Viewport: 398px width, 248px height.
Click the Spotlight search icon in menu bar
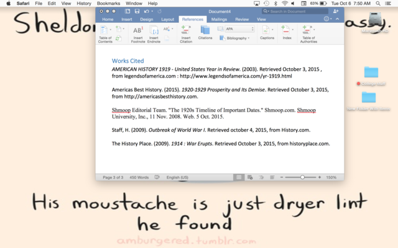[378, 3]
